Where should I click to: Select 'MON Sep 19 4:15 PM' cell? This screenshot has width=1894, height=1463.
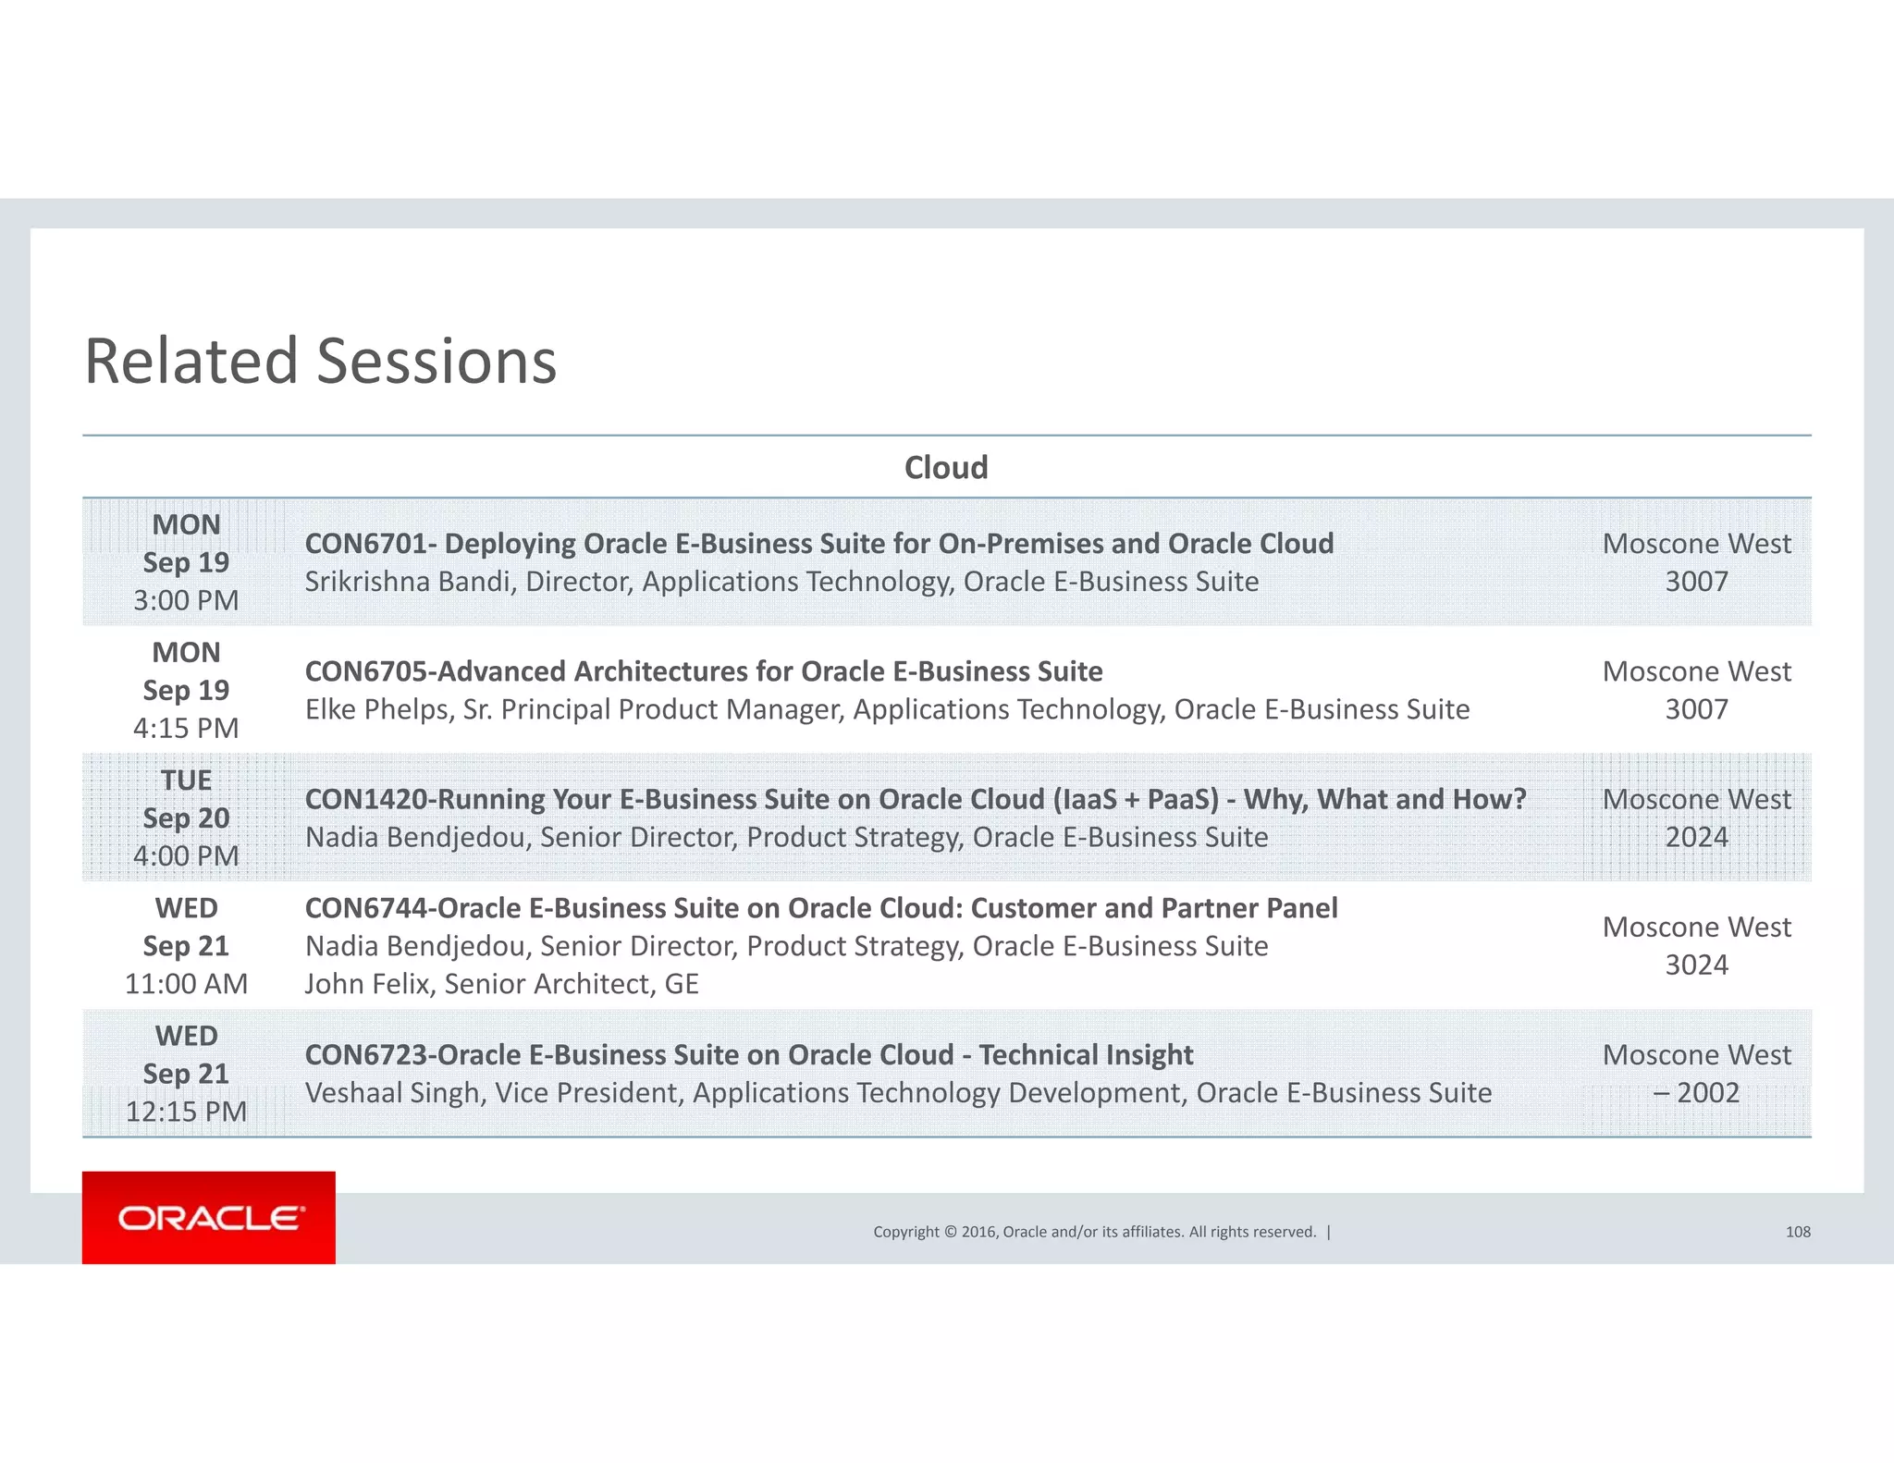187,690
